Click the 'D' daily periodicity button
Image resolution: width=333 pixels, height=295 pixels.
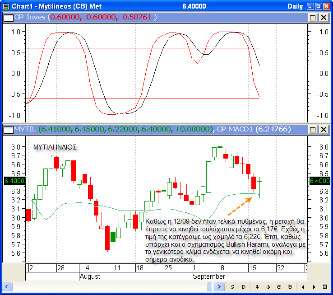(x=244, y=287)
